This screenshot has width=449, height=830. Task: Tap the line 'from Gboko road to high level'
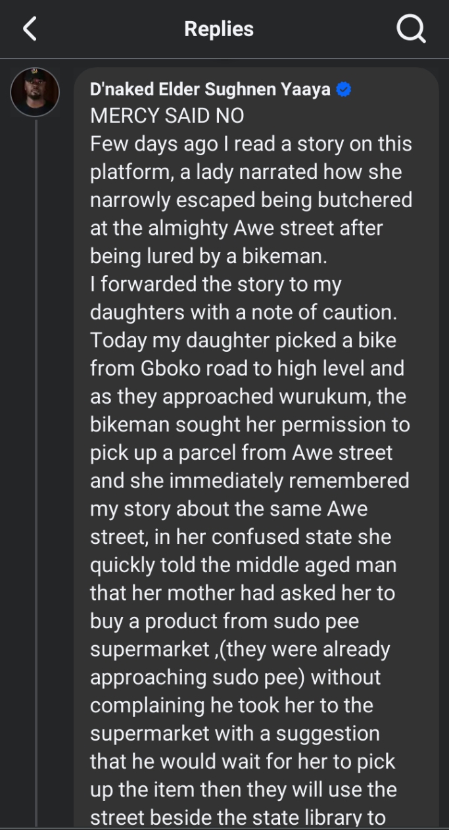(x=247, y=368)
